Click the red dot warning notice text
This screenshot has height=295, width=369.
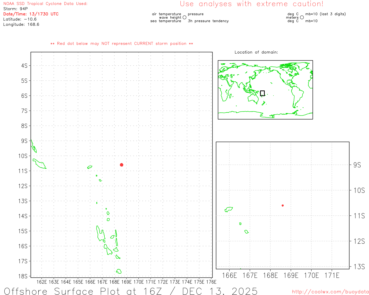tap(122, 44)
